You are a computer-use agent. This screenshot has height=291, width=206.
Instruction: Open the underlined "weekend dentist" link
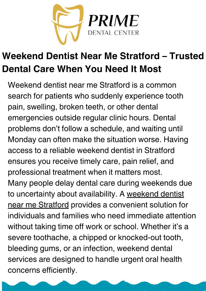point(155,194)
